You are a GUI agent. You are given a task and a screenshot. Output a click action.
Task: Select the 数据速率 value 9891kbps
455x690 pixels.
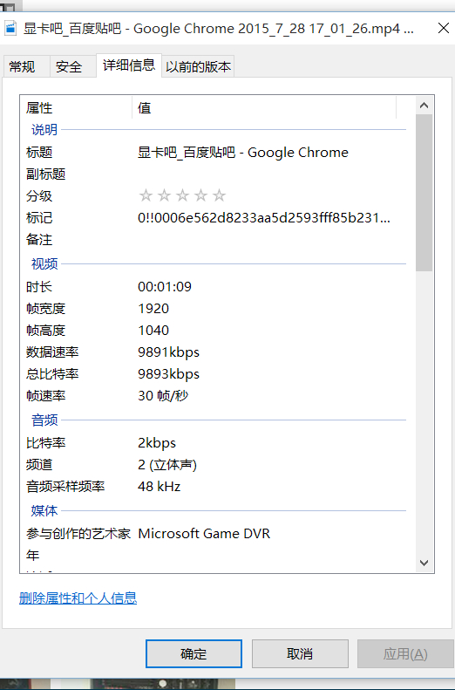point(168,352)
